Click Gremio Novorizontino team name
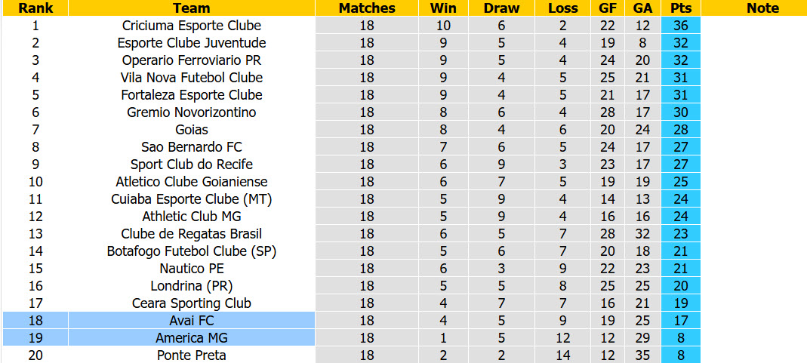Screen dimensions: 807x363 pos(192,112)
